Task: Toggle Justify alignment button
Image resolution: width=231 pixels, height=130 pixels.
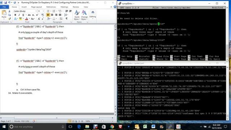Action: pyautogui.click(x=60, y=15)
